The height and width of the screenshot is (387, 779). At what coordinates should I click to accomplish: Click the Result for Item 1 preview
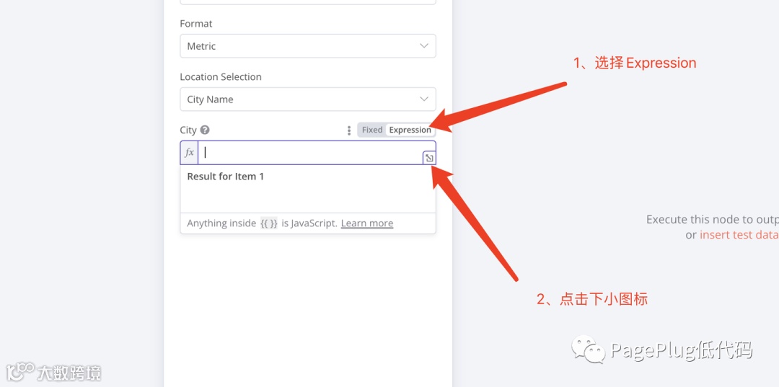(226, 177)
